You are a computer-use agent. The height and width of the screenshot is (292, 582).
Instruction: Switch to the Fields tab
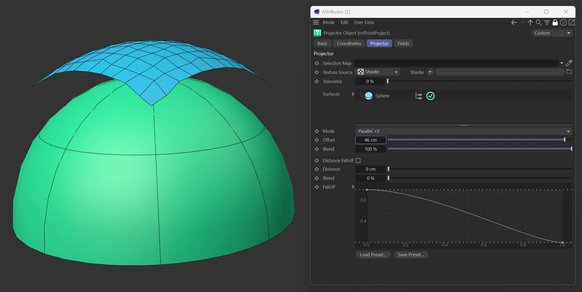point(403,43)
